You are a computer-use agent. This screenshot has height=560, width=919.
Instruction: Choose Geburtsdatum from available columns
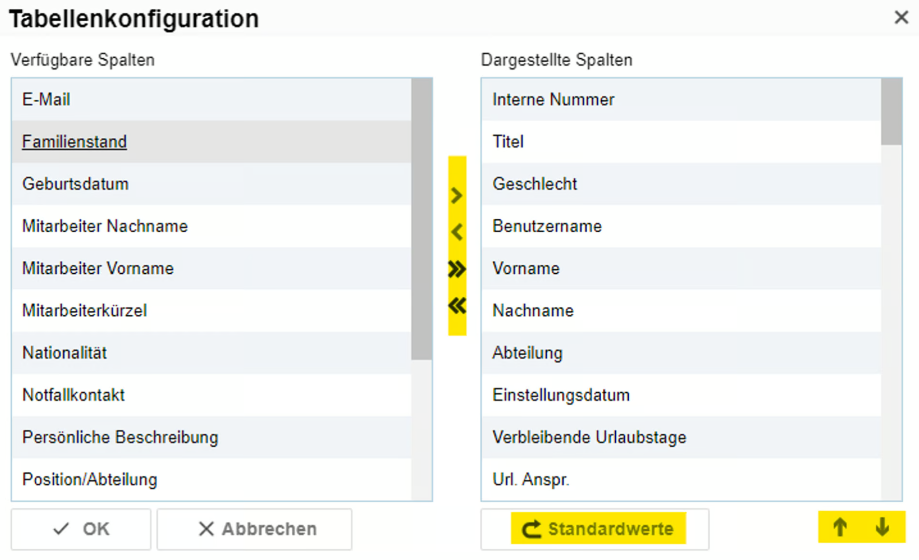(x=76, y=184)
